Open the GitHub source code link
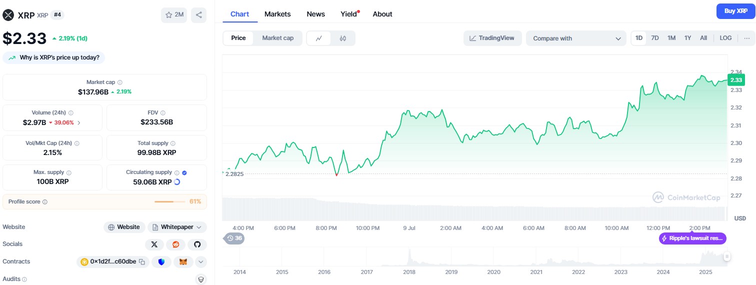 click(x=197, y=244)
